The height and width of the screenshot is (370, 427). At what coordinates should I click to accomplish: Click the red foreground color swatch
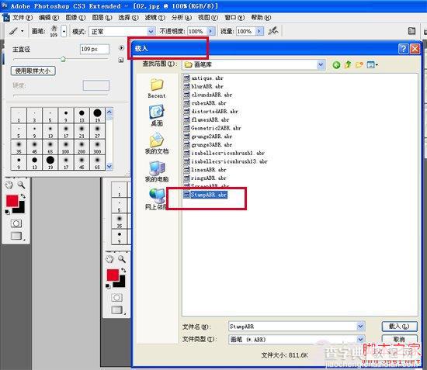click(x=12, y=202)
